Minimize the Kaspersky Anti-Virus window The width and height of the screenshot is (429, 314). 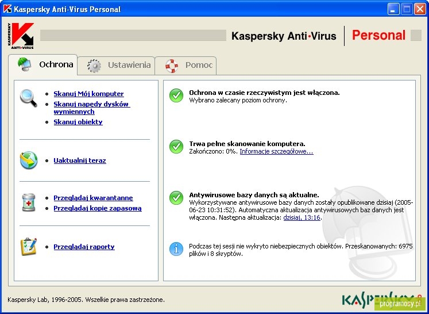pyautogui.click(x=393, y=9)
